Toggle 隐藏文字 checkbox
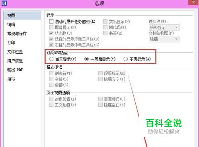The width and height of the screenshot is (199, 147). (x=100, y=79)
